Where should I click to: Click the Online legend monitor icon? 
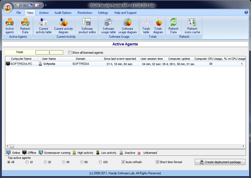pos(8,152)
